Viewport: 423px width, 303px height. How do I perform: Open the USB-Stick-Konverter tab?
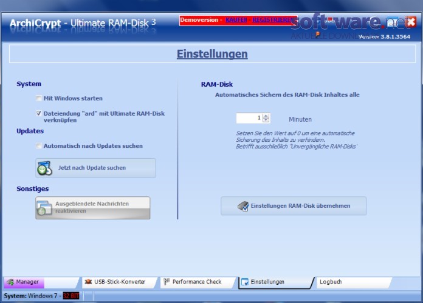pyautogui.click(x=119, y=282)
